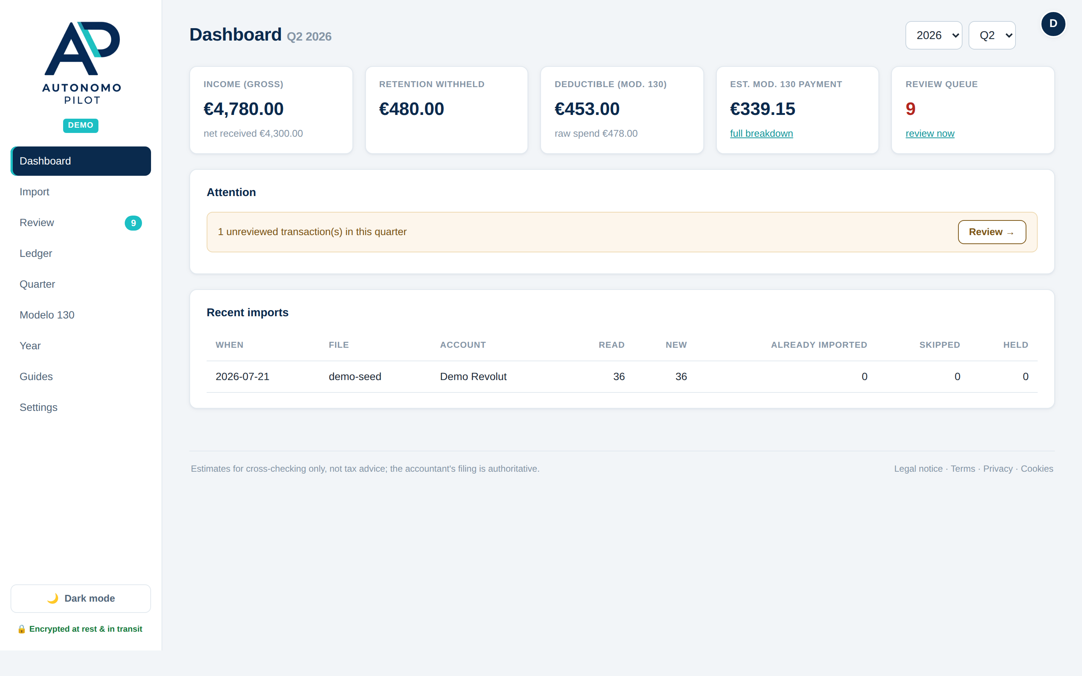Image resolution: width=1082 pixels, height=676 pixels.
Task: Click the SKIPPED column header
Action: tap(940, 345)
